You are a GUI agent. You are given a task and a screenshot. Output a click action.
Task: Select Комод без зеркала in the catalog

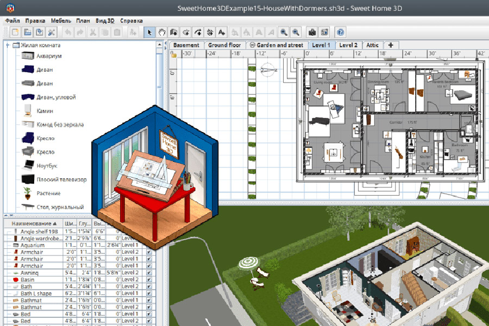60,125
